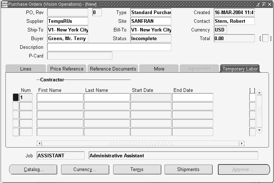This screenshot has height=183, width=274.
Task: Click the Site field SANFRAN
Action: point(151,21)
